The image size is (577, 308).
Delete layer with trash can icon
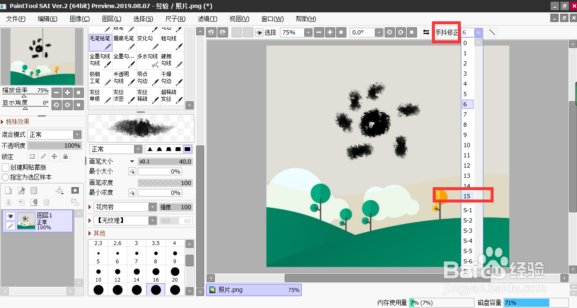point(47,202)
